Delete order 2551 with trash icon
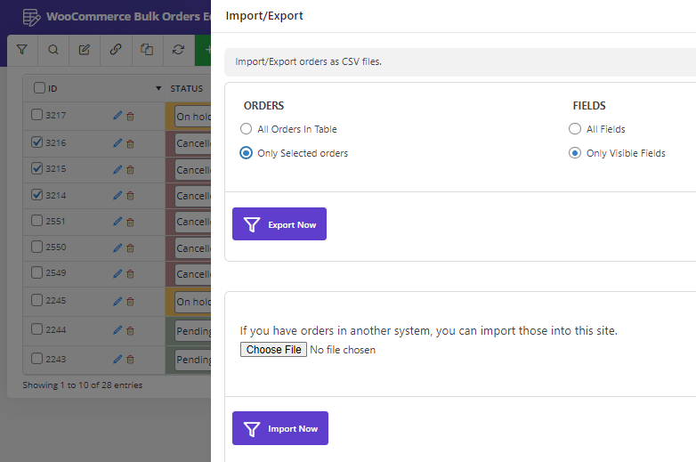This screenshot has height=462, width=696. (130, 222)
